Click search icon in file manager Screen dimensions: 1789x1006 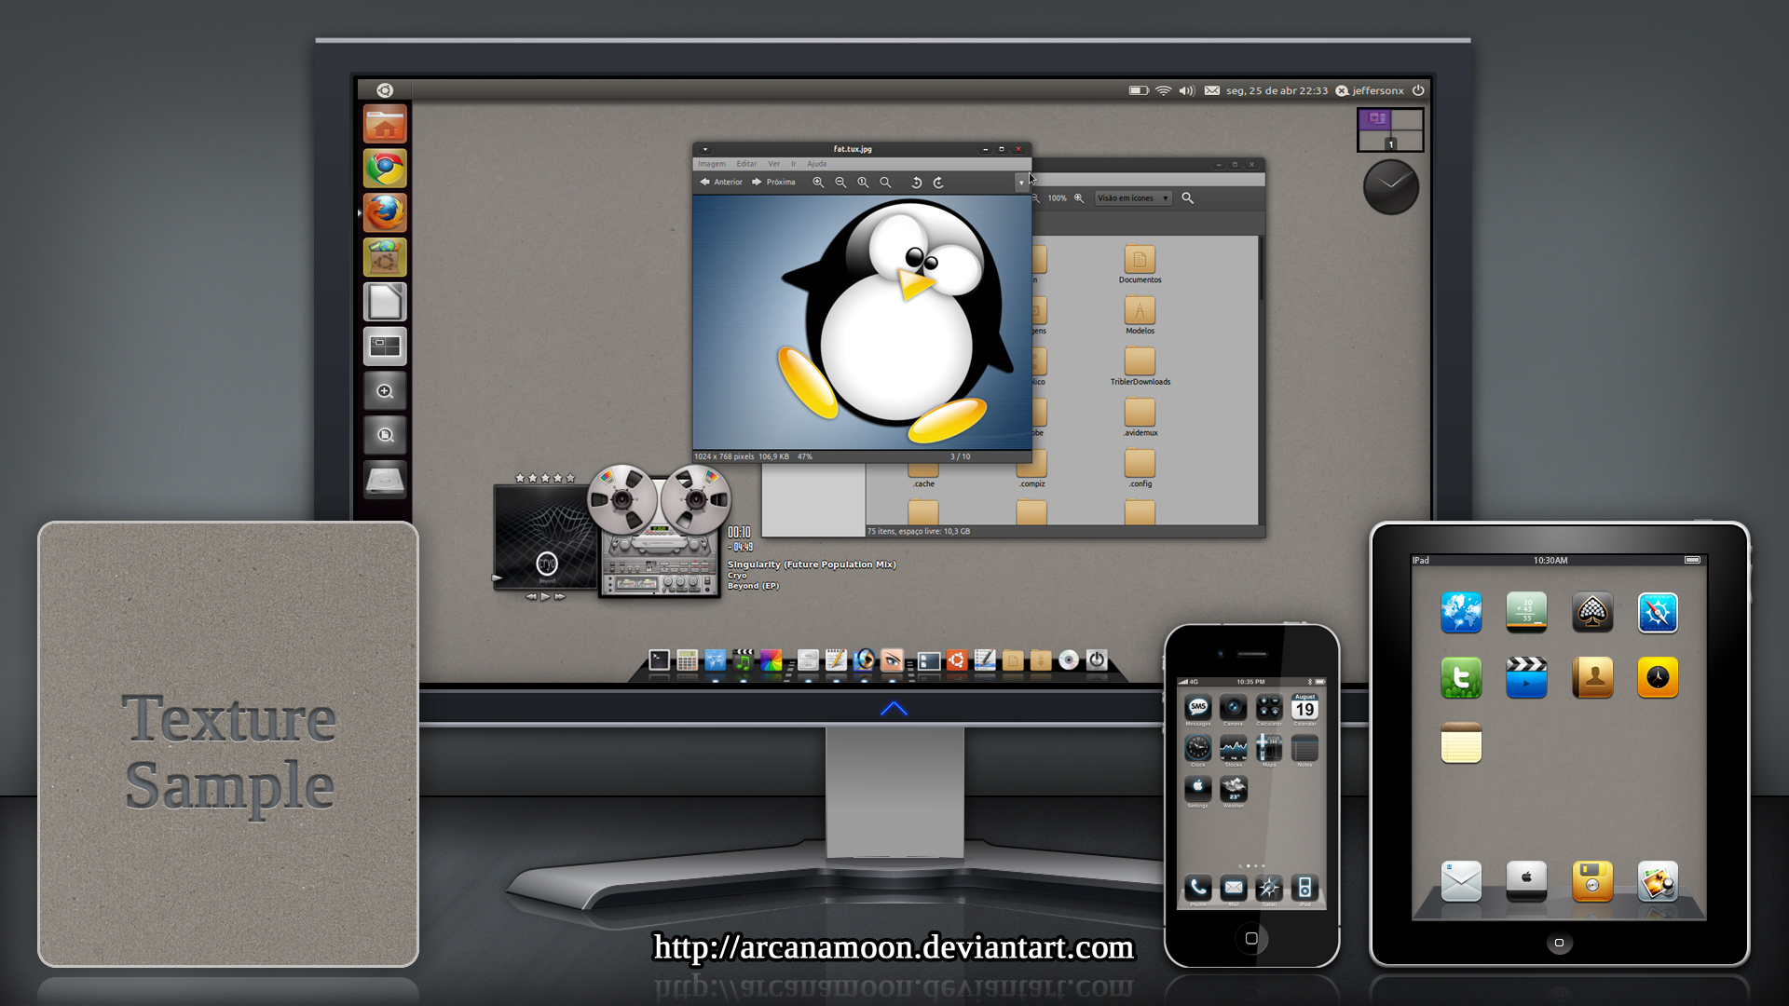coord(1188,198)
